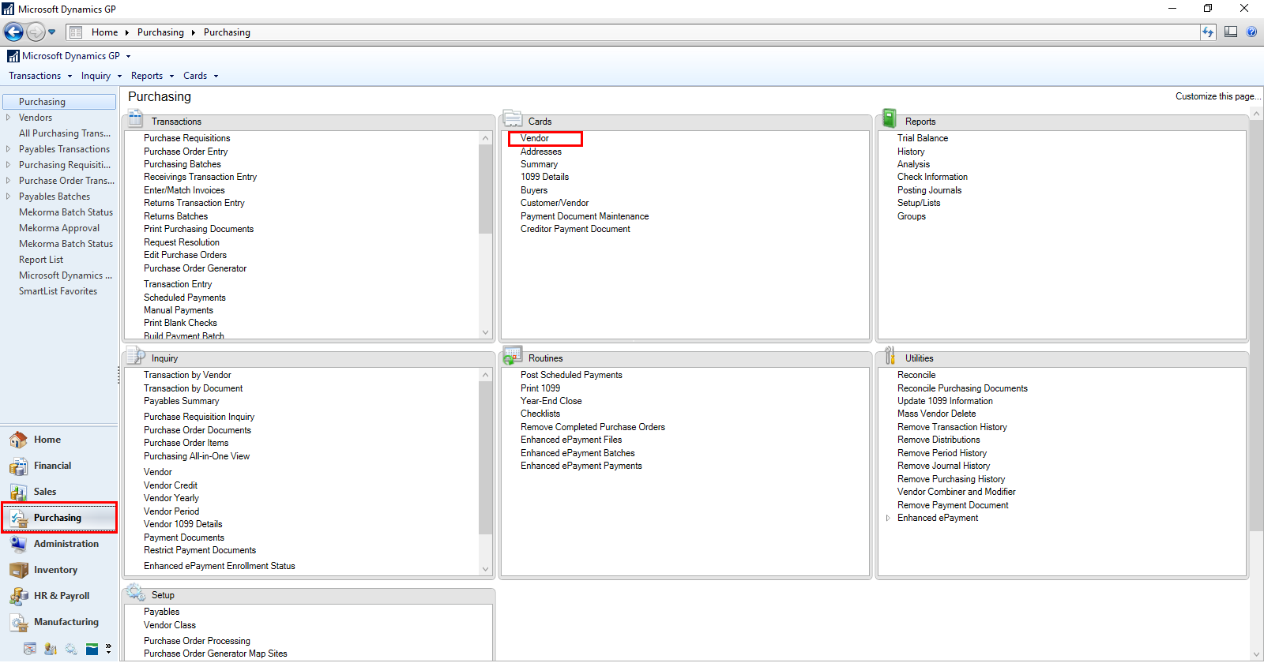Go to the Inventory module
This screenshot has height=663, width=1264.
55,570
